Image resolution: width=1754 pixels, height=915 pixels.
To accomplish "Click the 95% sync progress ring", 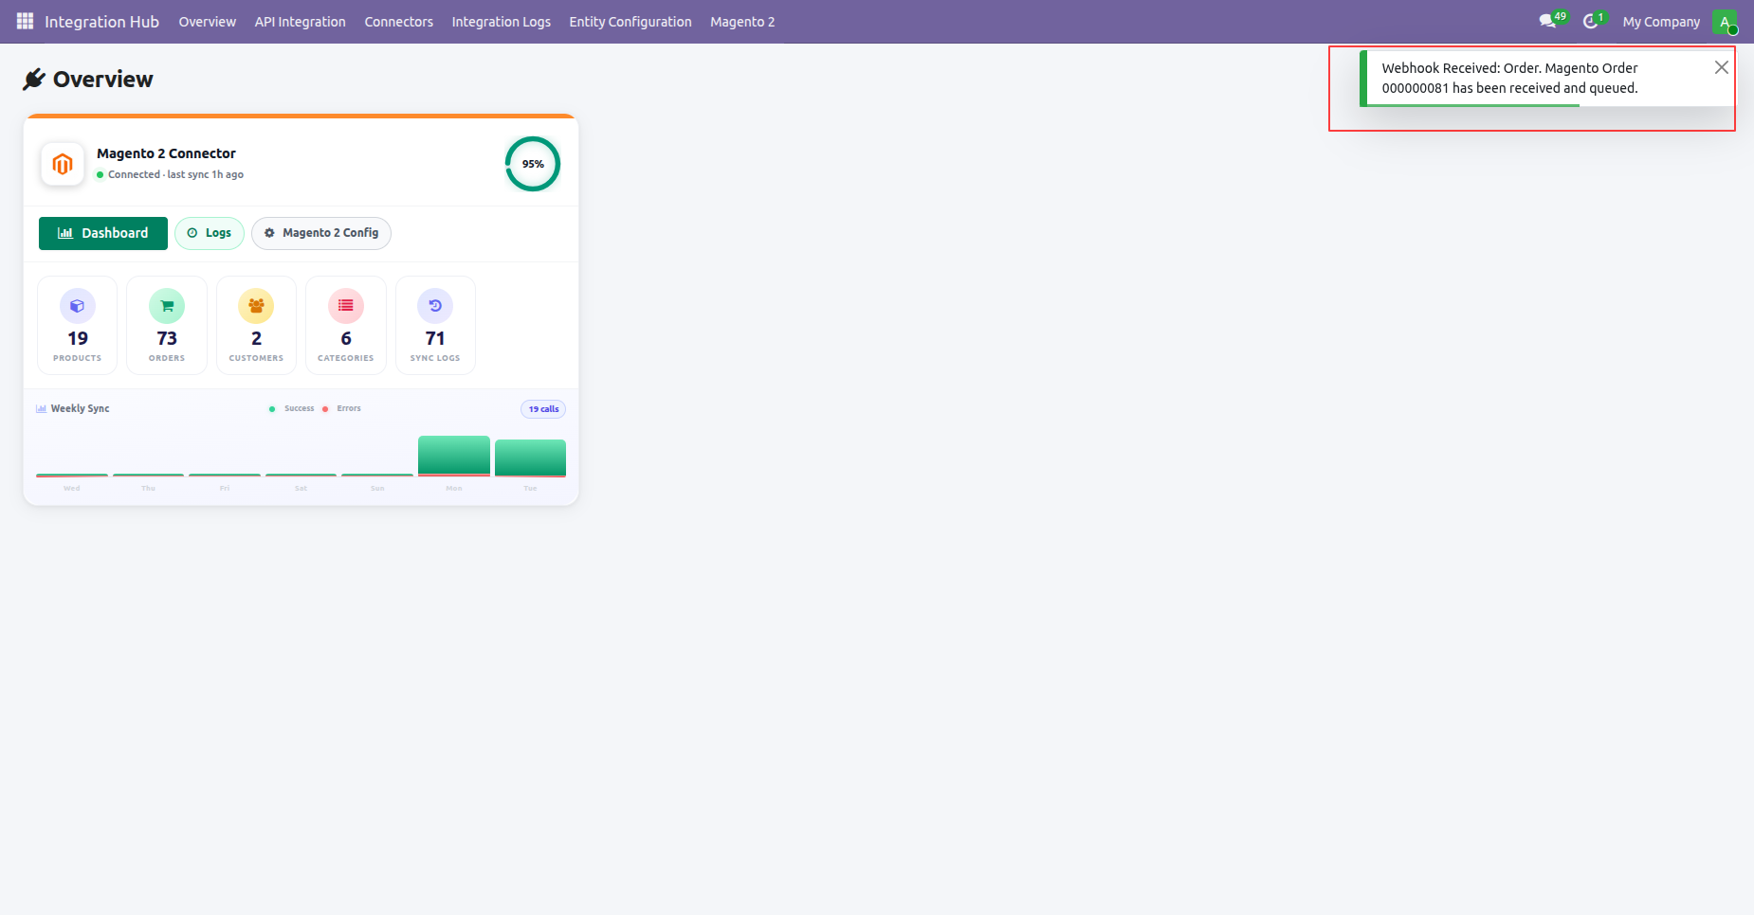I will click(x=533, y=164).
